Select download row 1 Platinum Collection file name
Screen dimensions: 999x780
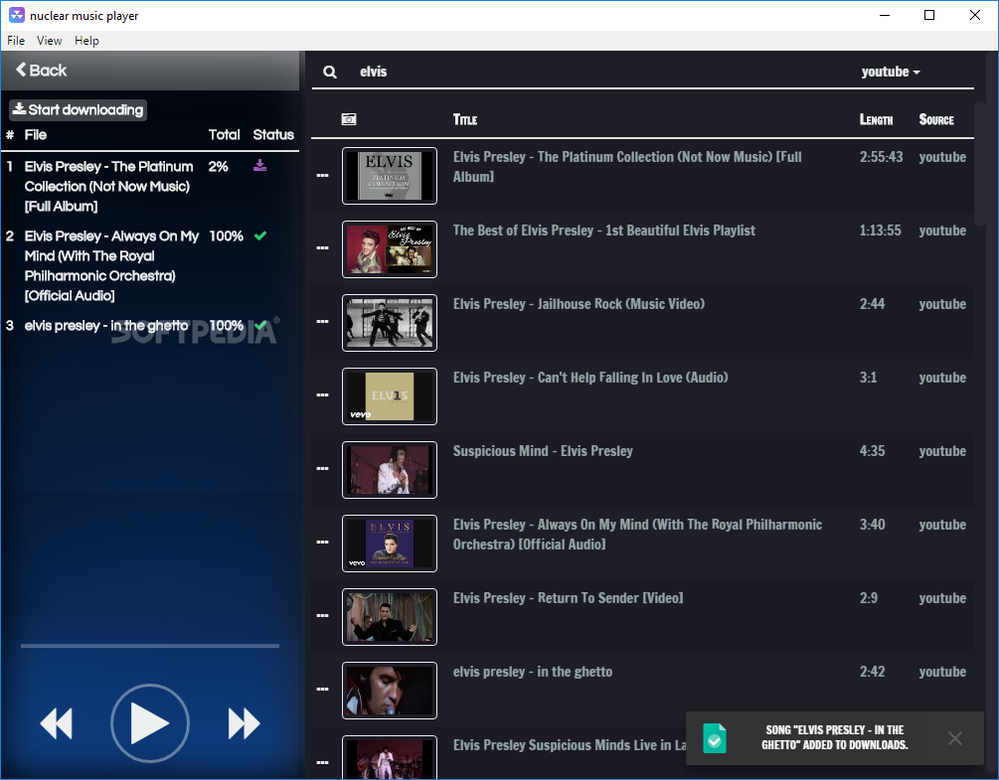(109, 186)
